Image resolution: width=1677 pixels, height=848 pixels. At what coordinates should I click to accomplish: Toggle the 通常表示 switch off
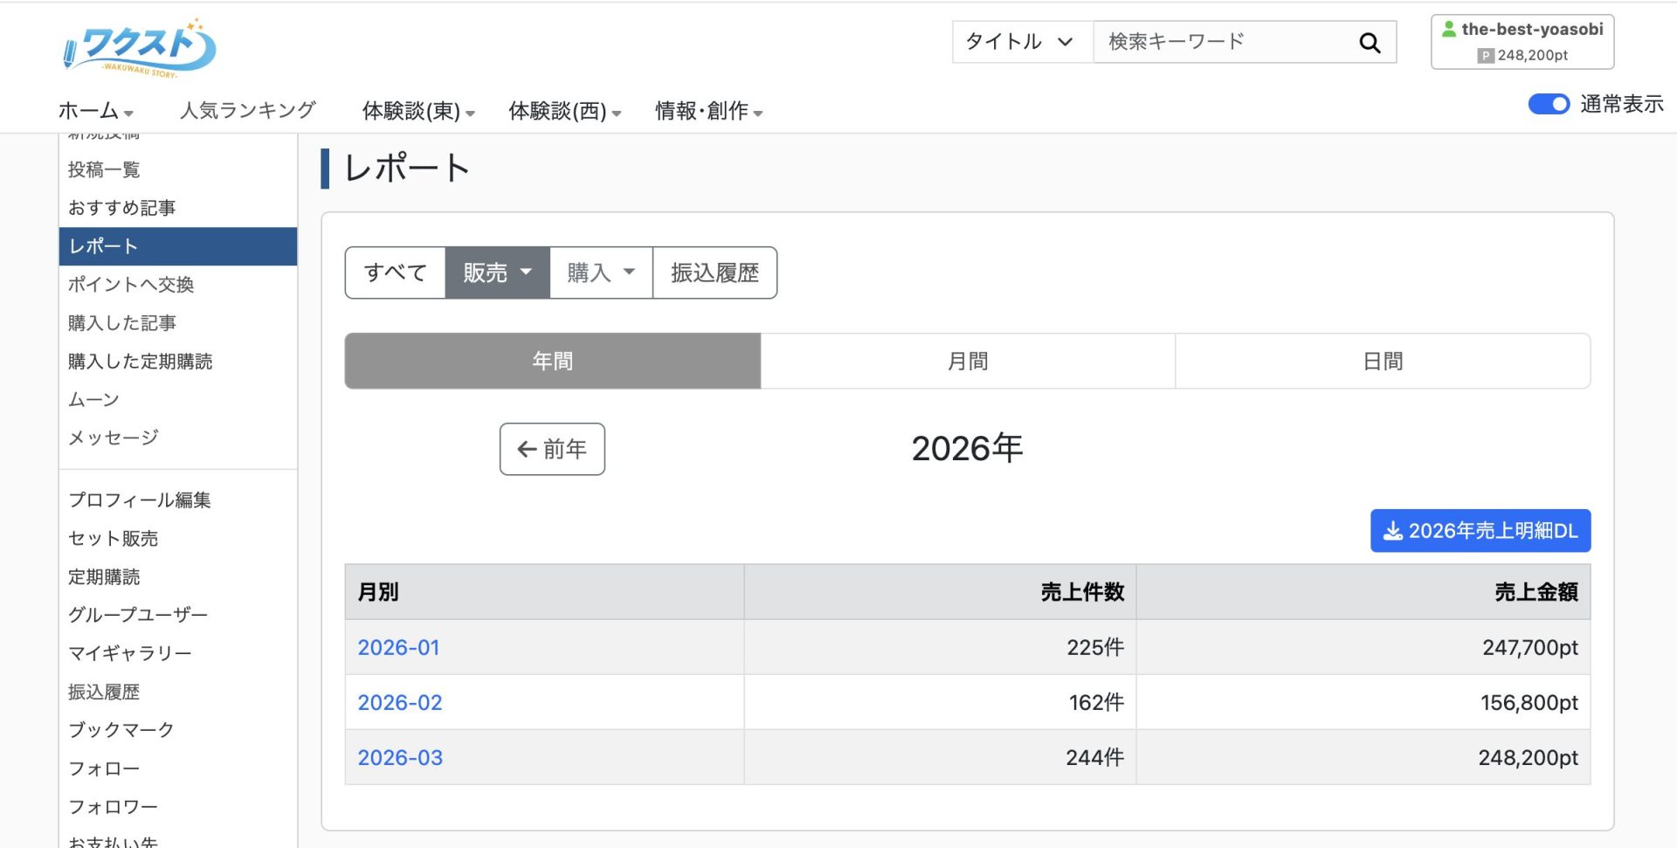[1548, 104]
